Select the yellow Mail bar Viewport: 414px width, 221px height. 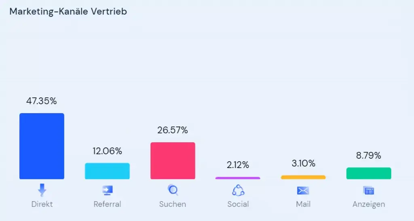[x=303, y=177]
